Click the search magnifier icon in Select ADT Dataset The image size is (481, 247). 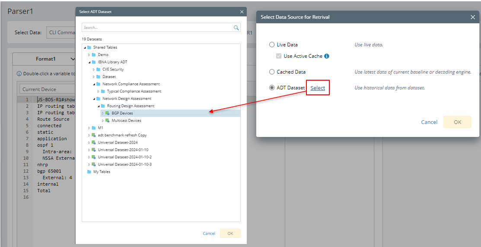click(x=236, y=28)
